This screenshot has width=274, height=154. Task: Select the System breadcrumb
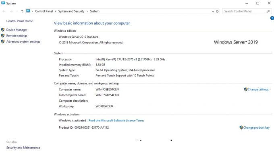click(x=95, y=11)
